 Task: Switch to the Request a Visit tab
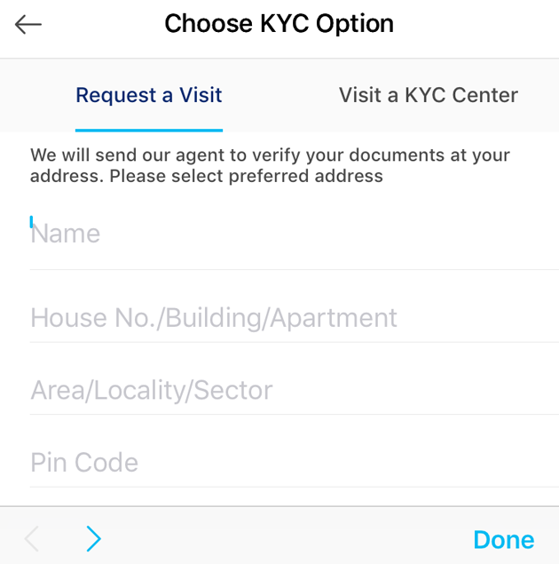pyautogui.click(x=149, y=95)
